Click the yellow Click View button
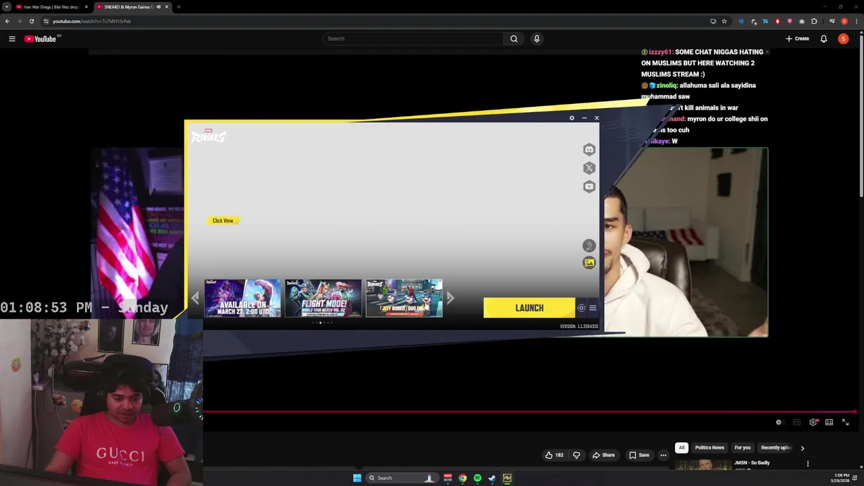 point(223,221)
